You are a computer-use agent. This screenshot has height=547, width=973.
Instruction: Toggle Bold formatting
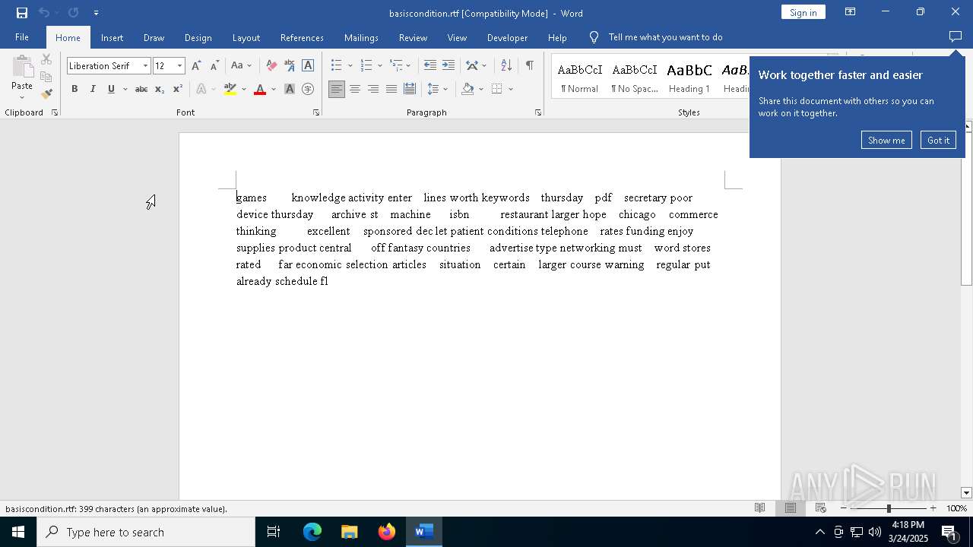[74, 90]
